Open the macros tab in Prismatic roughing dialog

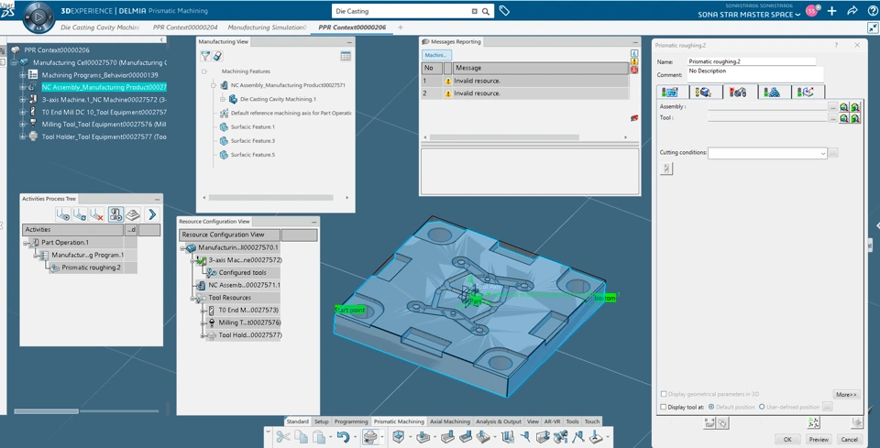pos(808,92)
